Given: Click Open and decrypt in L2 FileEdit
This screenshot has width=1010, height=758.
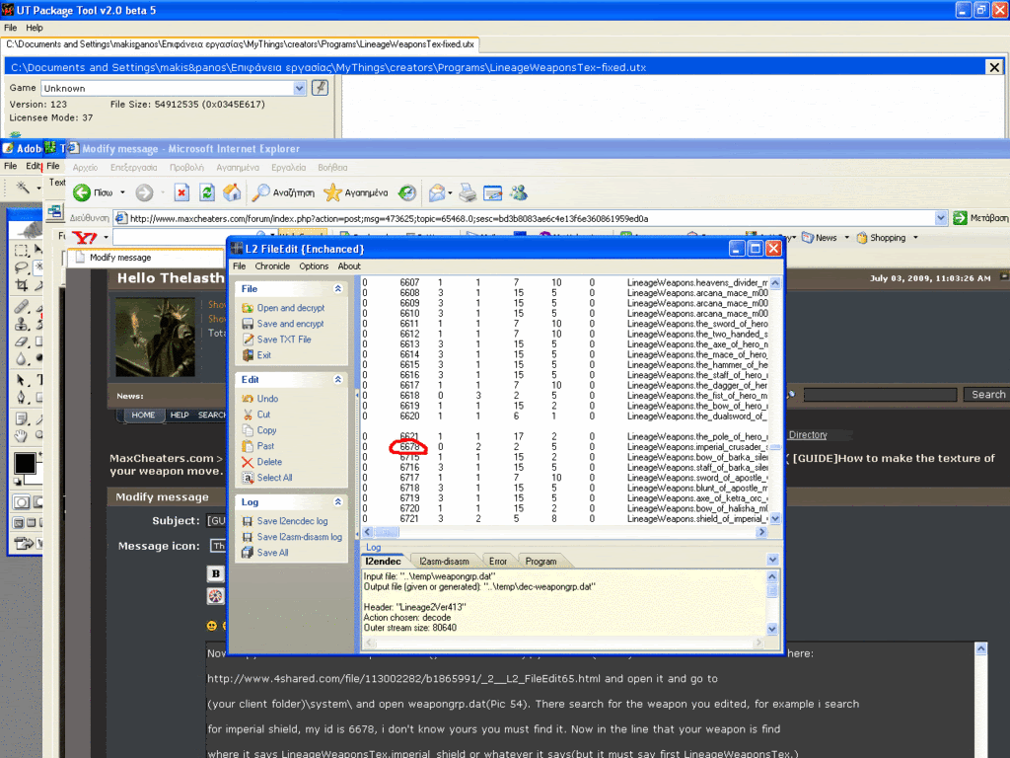Looking at the screenshot, I should coord(290,308).
